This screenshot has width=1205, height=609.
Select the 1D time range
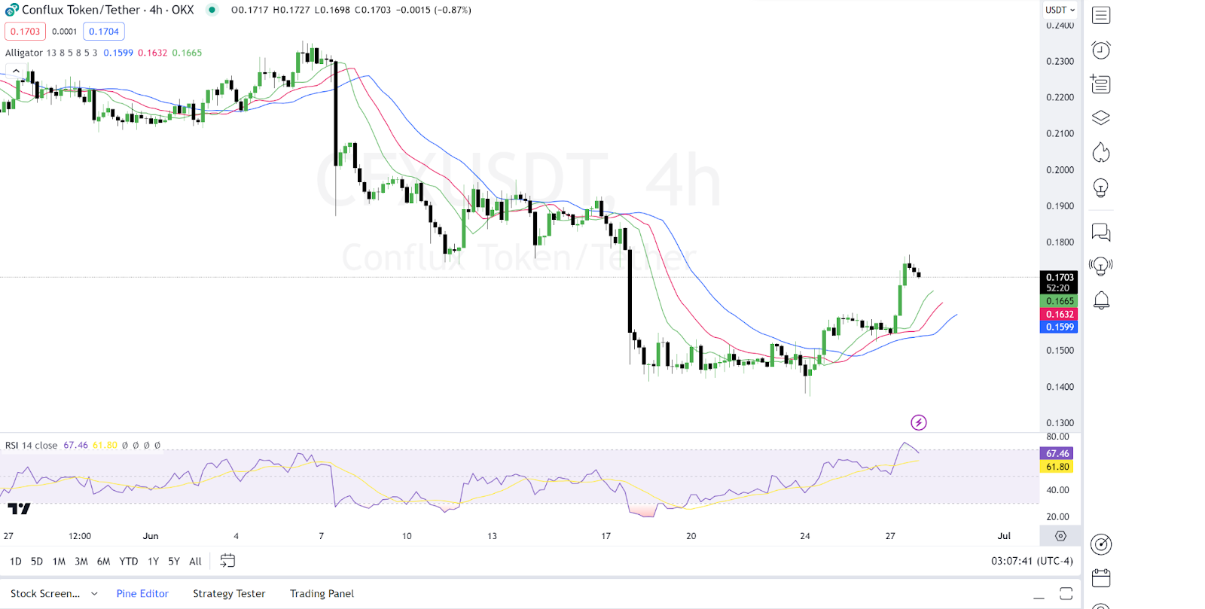[x=15, y=561]
